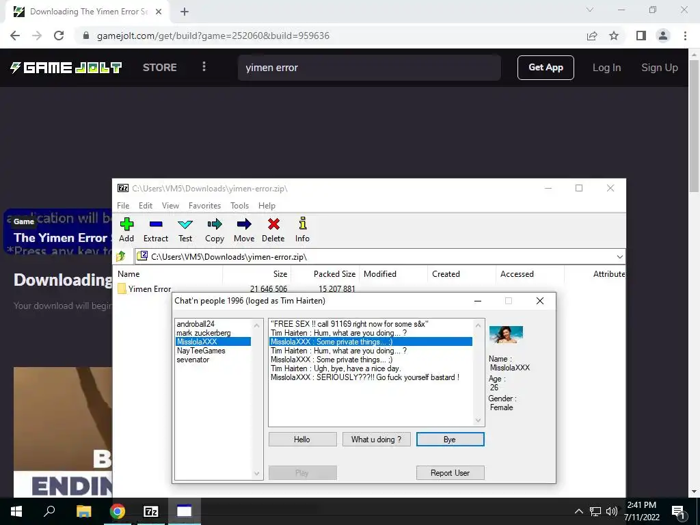The image size is (700, 525).
Task: Click the Name column header in 7-Zip
Action: (x=170, y=274)
